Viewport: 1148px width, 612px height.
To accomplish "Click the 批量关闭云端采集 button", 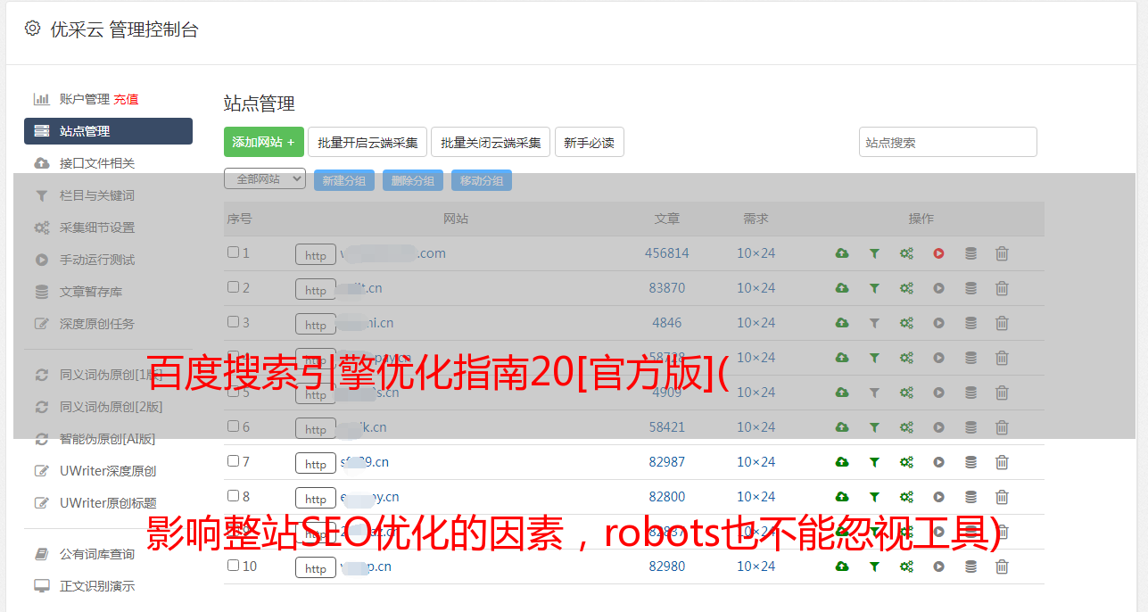I will (x=491, y=142).
